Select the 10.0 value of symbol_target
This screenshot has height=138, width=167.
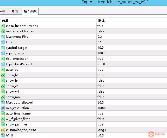click(x=101, y=48)
